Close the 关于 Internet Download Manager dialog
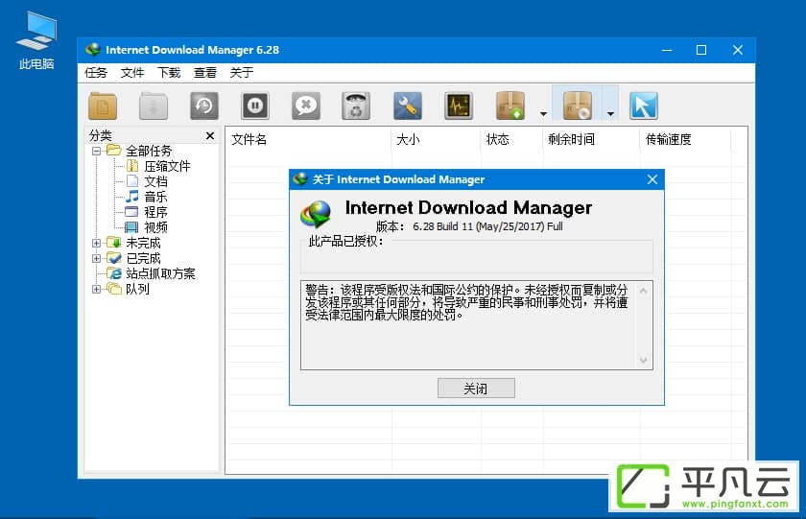The width and height of the screenshot is (806, 519). pyautogui.click(x=652, y=179)
